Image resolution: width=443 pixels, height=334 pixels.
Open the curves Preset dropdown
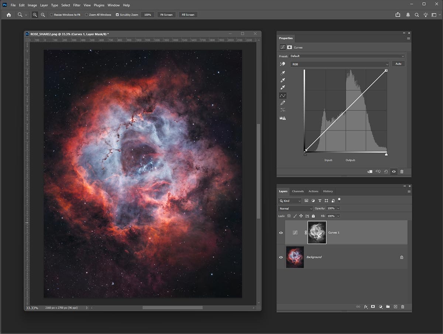click(x=347, y=56)
